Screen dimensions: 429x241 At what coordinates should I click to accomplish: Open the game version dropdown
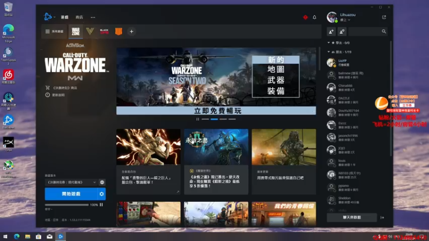71,182
